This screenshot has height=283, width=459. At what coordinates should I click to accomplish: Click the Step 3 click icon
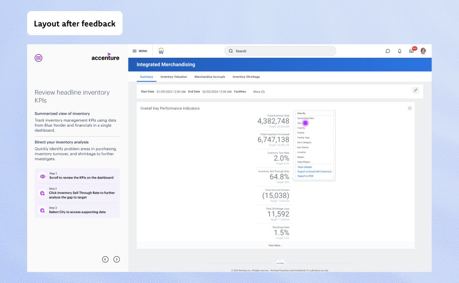43,210
